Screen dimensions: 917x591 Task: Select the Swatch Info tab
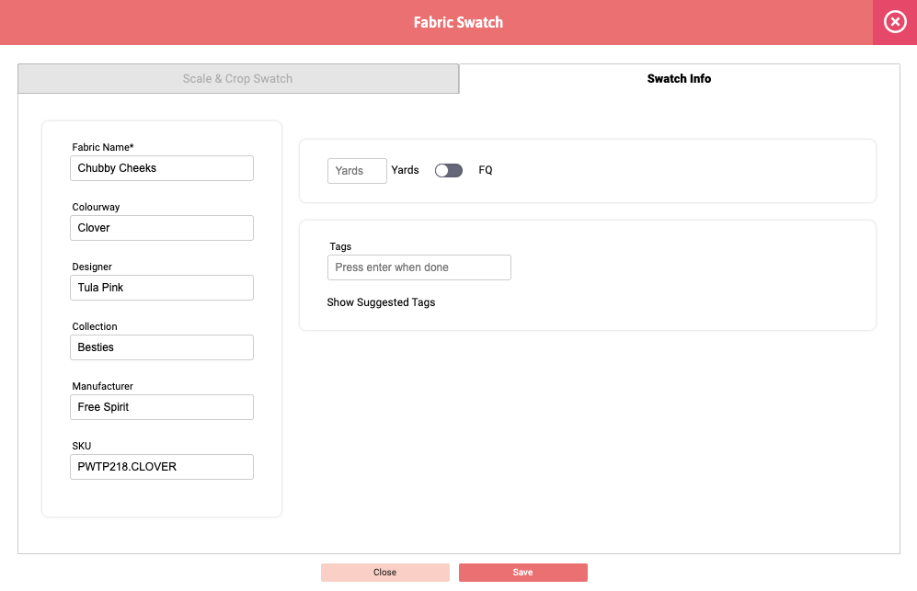coord(679,78)
